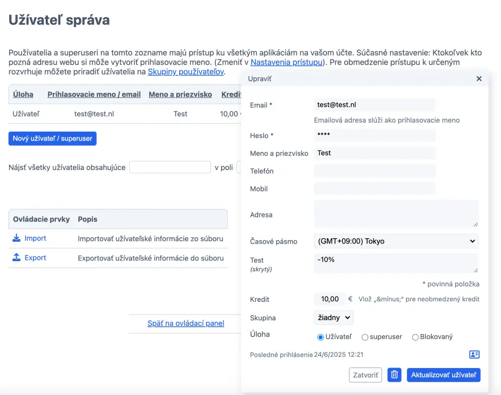Sort by Prihlasovacie meno / email column

point(94,95)
